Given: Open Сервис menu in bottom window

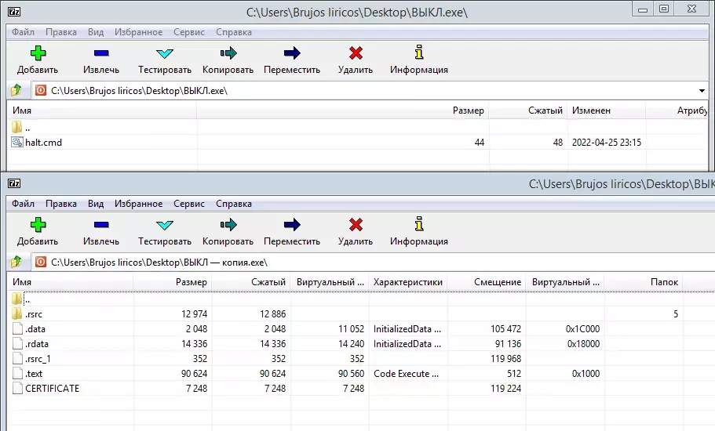Looking at the screenshot, I should [x=189, y=204].
